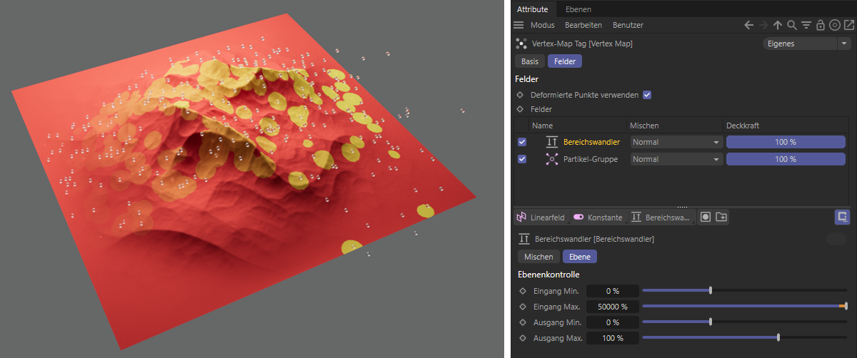857x358 pixels.
Task: Uncheck Deformierte Punkte verwenden checkbox
Action: coord(647,95)
